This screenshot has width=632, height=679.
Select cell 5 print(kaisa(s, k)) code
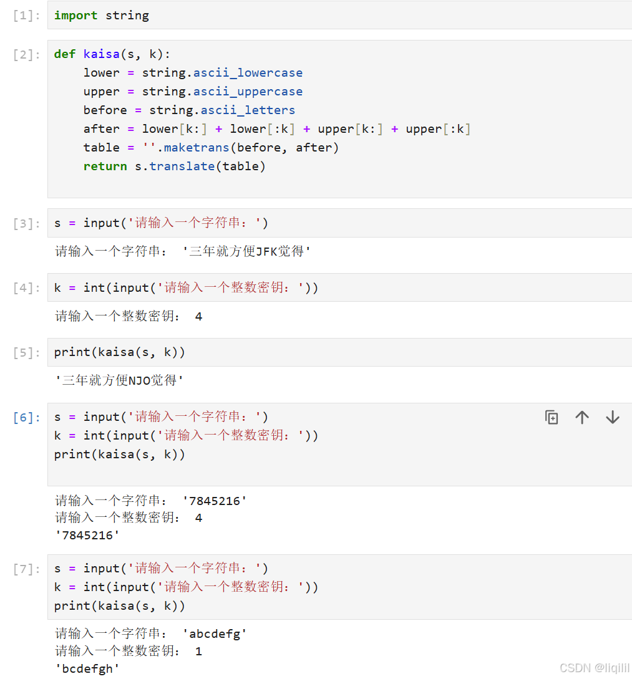[120, 352]
